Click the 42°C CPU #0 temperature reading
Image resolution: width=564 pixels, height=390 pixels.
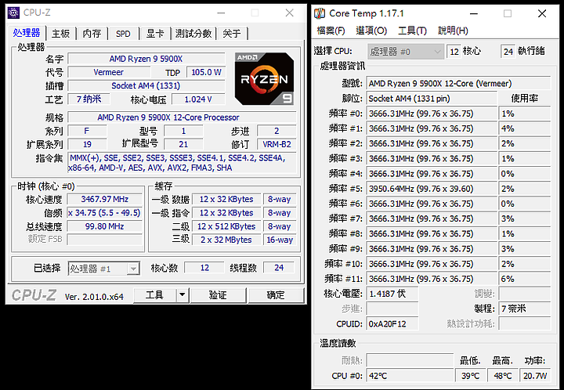pos(410,376)
